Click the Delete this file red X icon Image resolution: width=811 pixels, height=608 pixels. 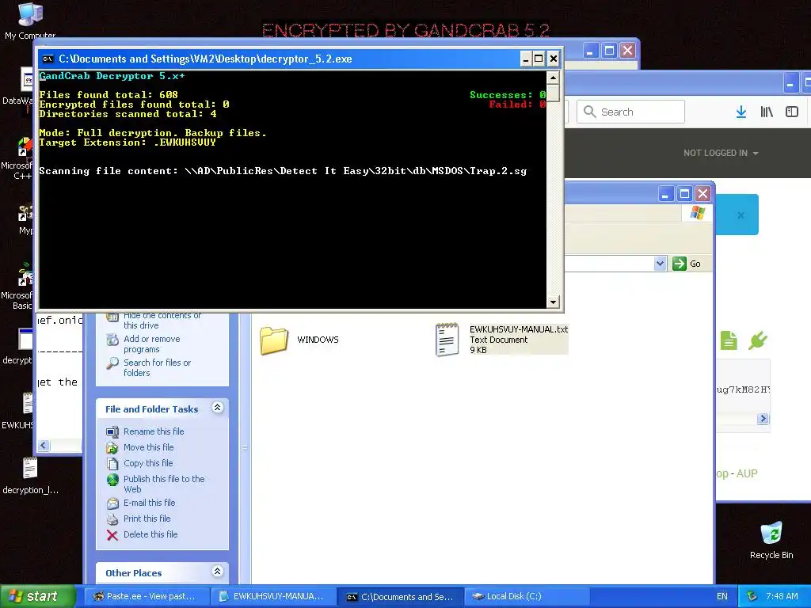112,535
